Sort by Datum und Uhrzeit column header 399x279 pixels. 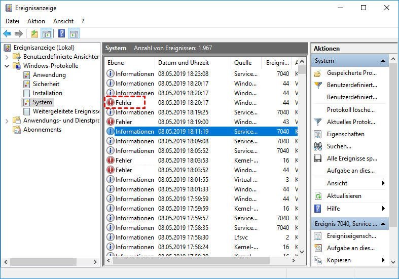tap(193, 63)
